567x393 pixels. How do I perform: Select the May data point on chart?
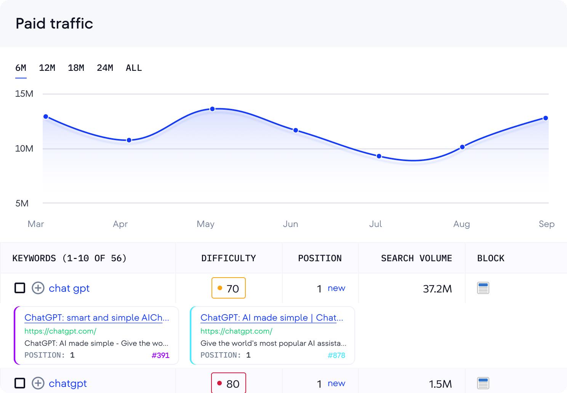tap(212, 109)
